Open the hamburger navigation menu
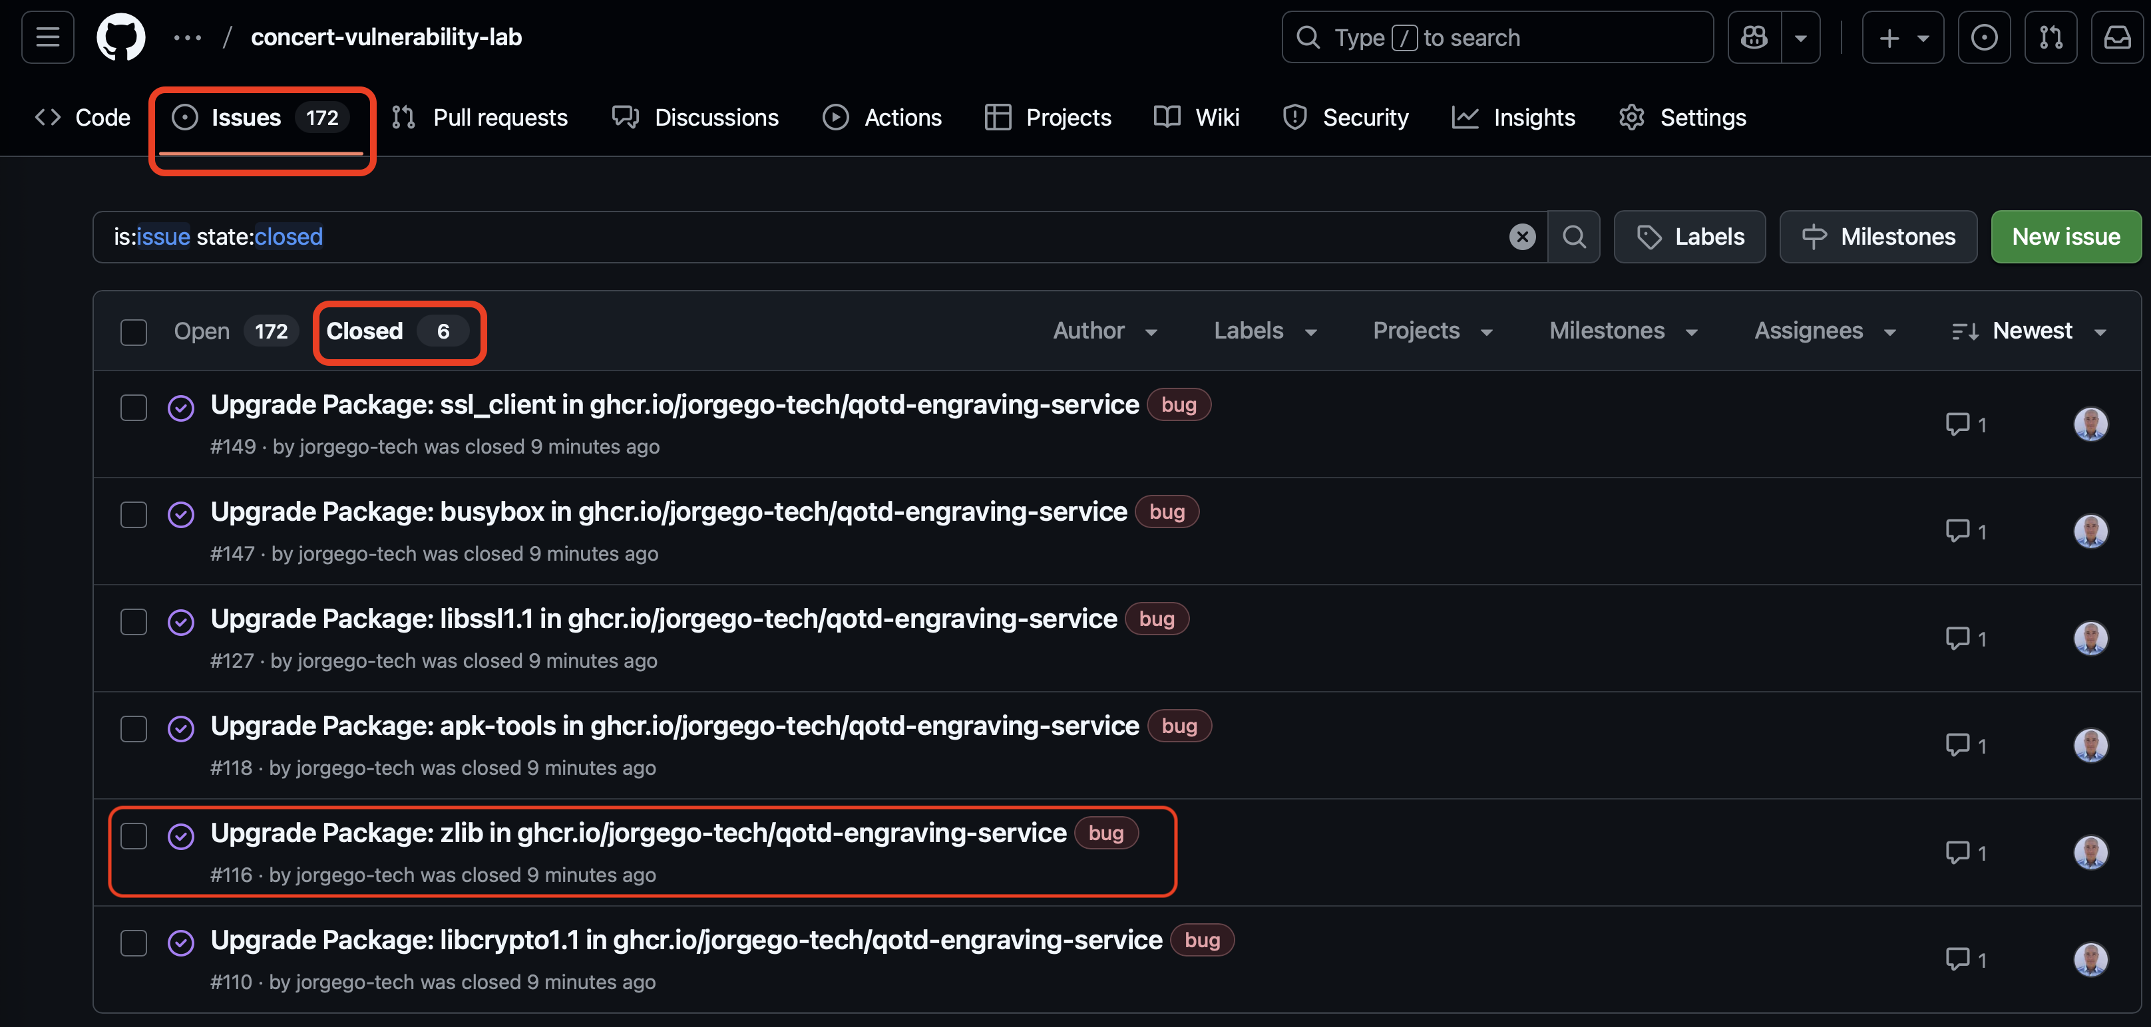 [48, 37]
